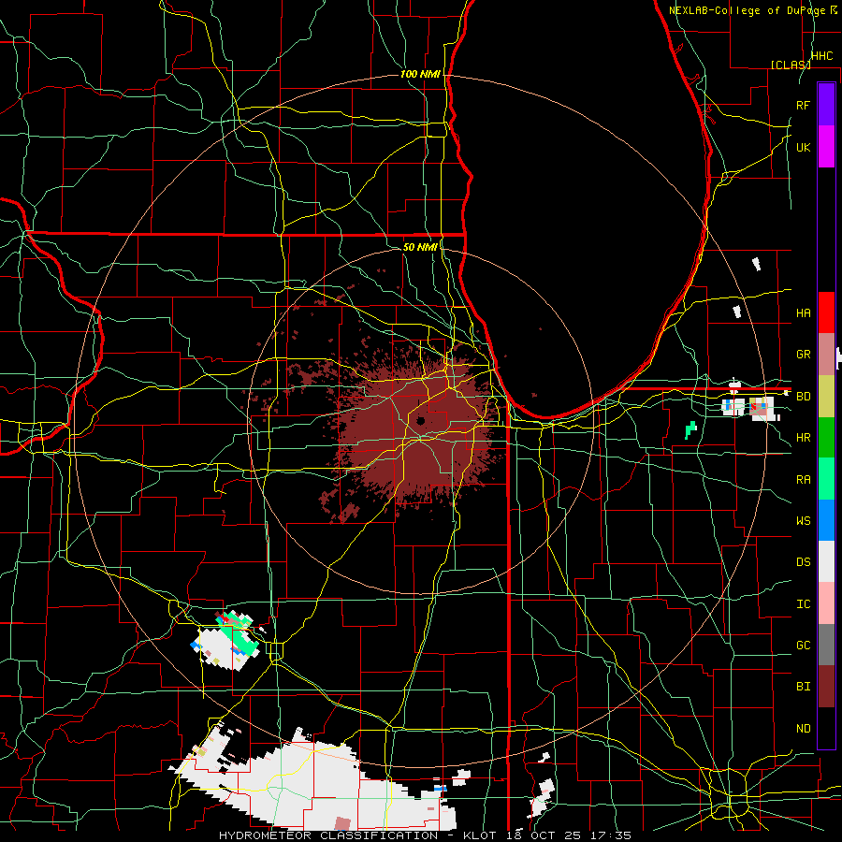This screenshot has height=842, width=842.
Task: Click the "HR" legend label
Action: point(804,438)
